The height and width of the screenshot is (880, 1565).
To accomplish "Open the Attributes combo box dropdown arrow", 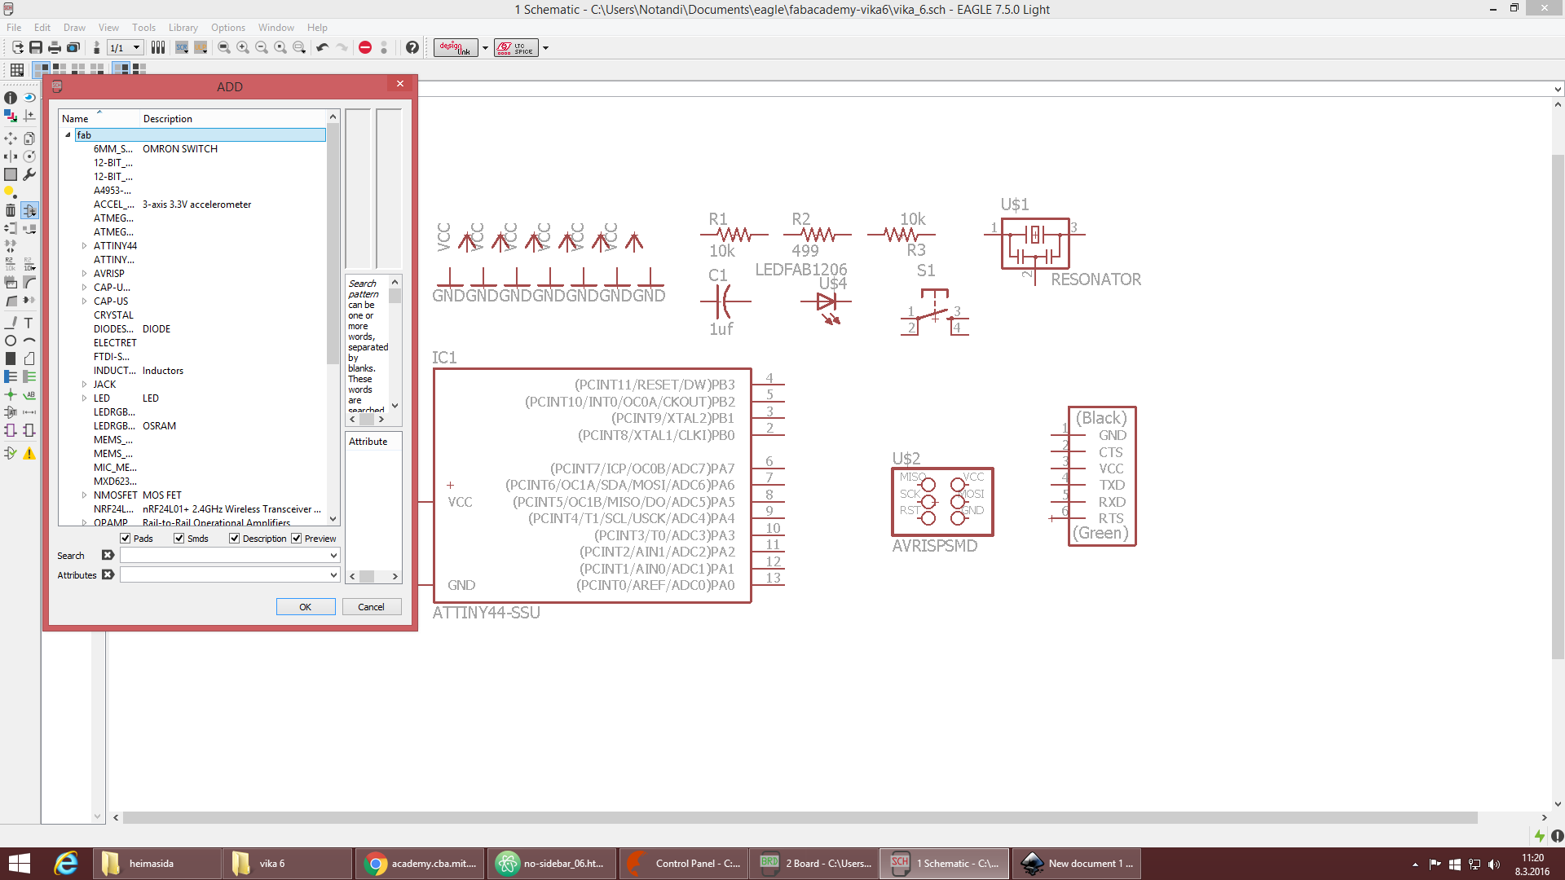I will (x=333, y=574).
